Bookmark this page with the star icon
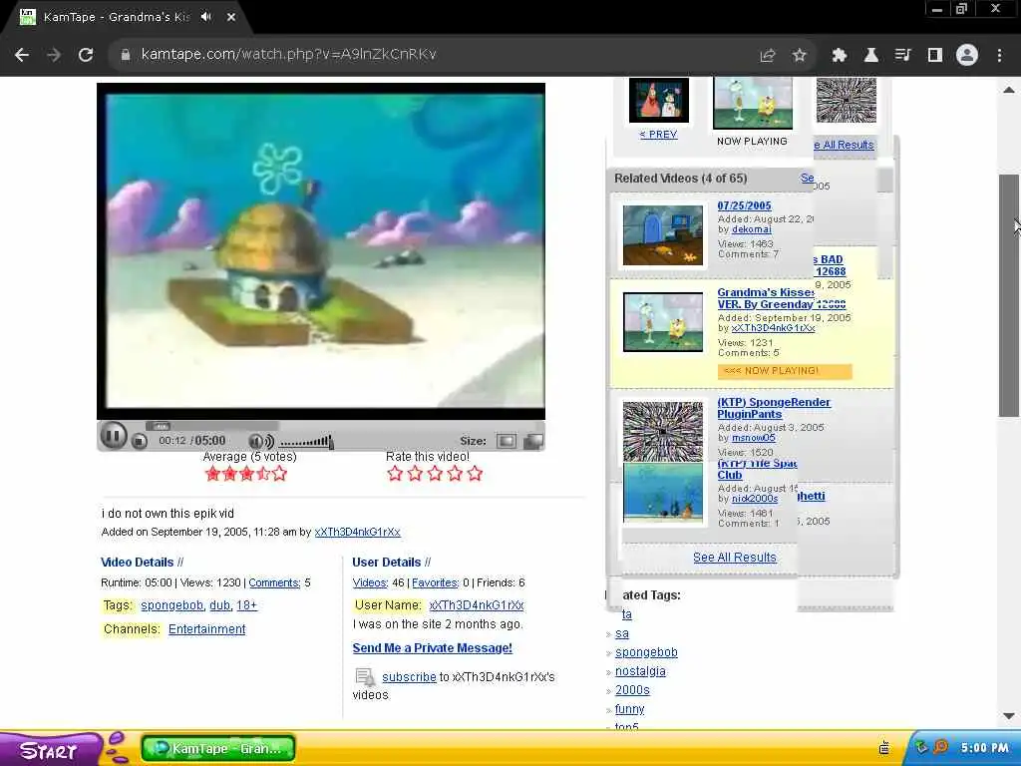 [800, 56]
